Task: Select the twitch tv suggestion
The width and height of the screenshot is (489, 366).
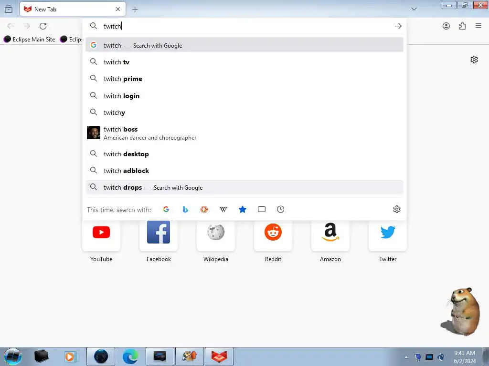Action: (x=244, y=62)
